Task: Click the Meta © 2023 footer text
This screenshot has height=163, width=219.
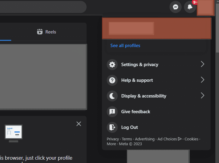Action: (x=130, y=144)
